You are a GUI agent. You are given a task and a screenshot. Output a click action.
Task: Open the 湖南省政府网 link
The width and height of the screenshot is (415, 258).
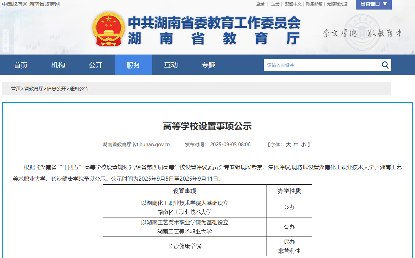point(44,4)
